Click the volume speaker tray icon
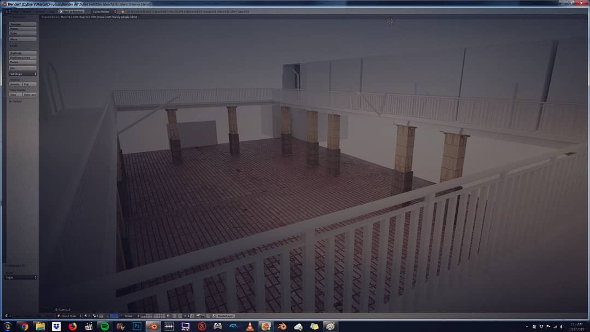This screenshot has width=590, height=332. click(x=562, y=327)
